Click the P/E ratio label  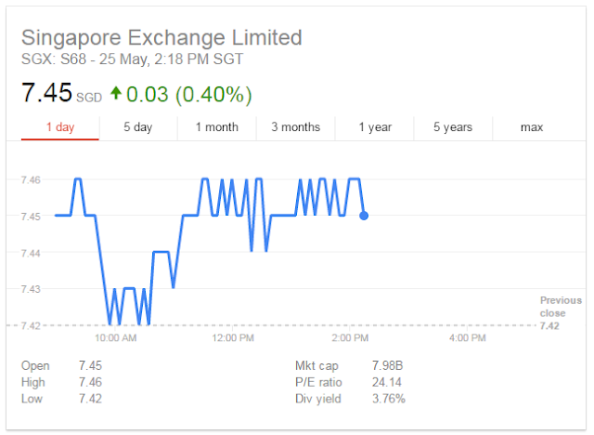tap(318, 382)
